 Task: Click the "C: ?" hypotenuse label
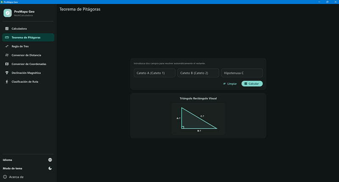coord(202,116)
